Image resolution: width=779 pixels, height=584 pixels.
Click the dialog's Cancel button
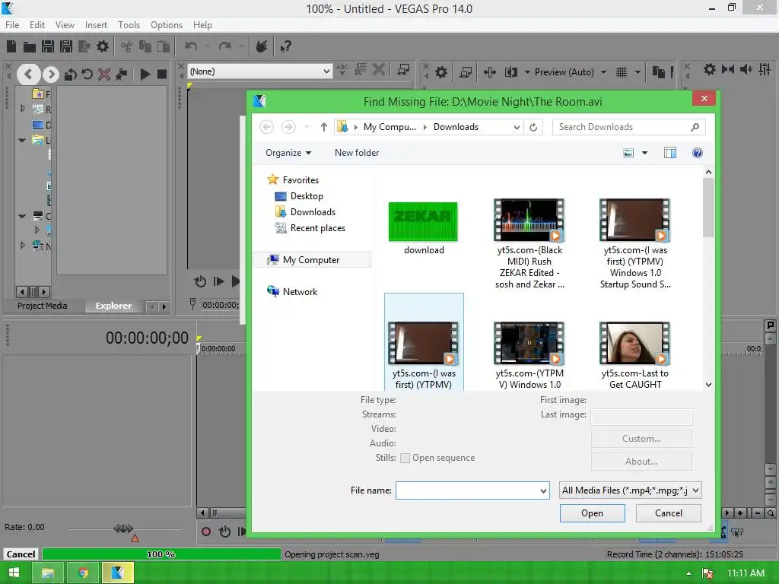(668, 513)
